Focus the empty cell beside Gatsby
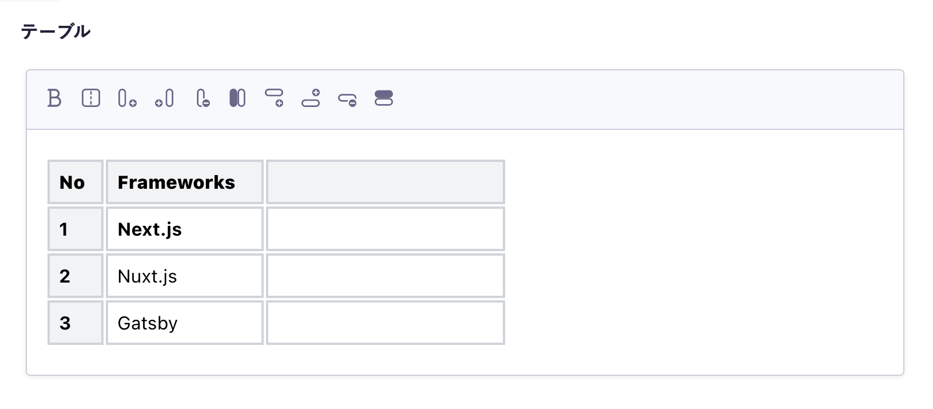Screen dimensions: 933x409 (385, 323)
